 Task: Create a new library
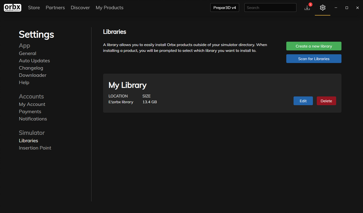(314, 46)
